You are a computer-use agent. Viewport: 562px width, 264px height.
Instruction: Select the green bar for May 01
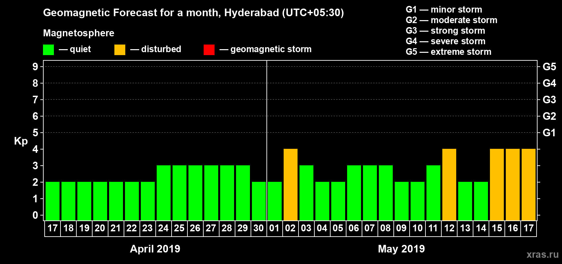click(275, 201)
